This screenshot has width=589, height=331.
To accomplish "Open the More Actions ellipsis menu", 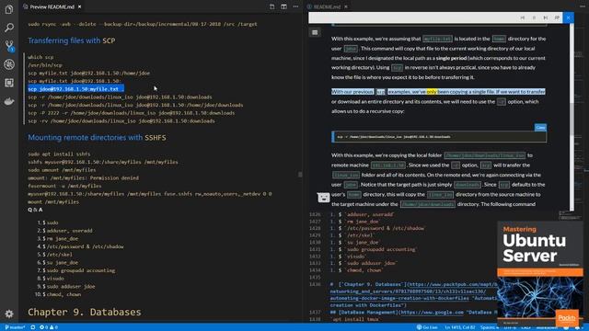I will coord(296,6).
